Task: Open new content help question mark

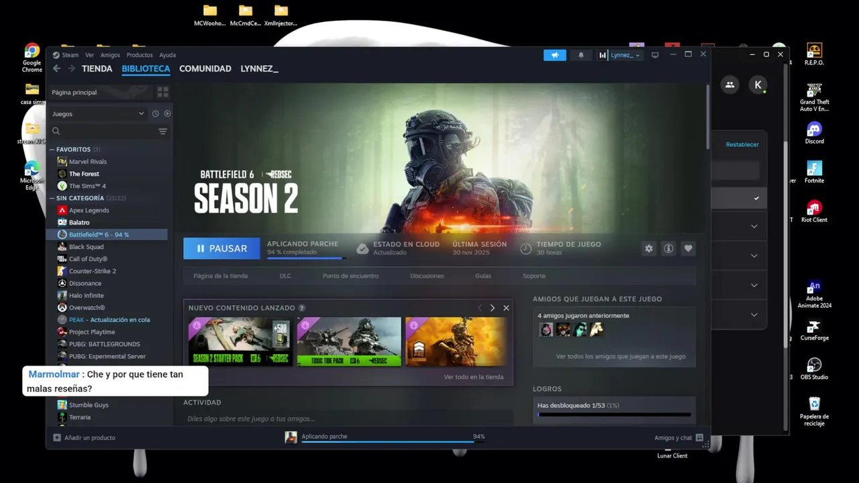Action: (x=302, y=308)
